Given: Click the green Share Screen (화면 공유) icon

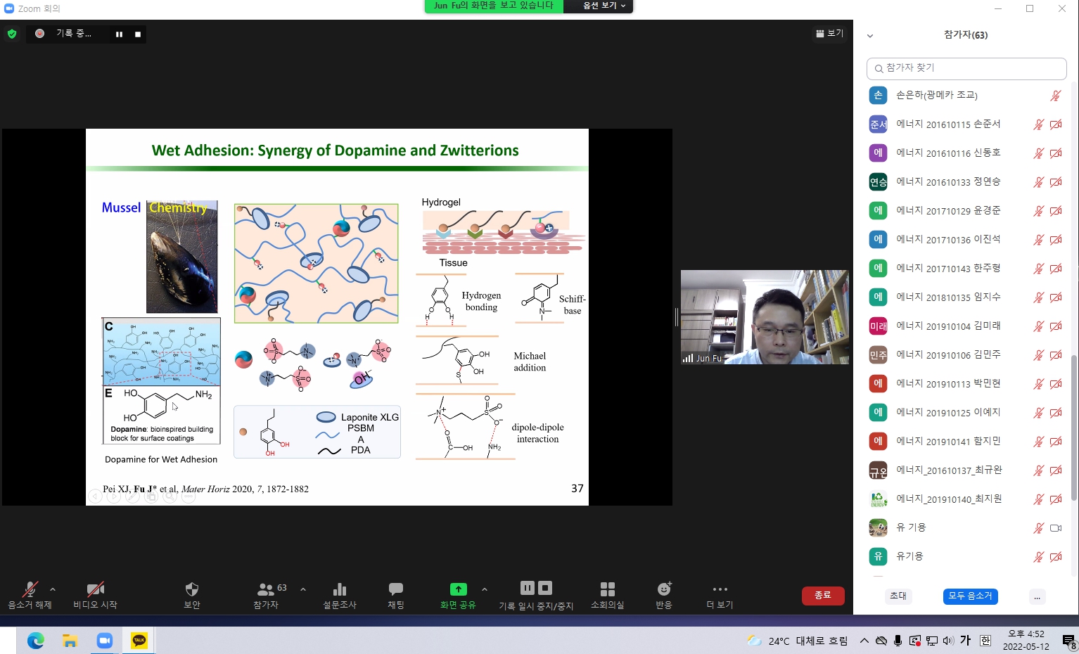Looking at the screenshot, I should click(x=458, y=589).
